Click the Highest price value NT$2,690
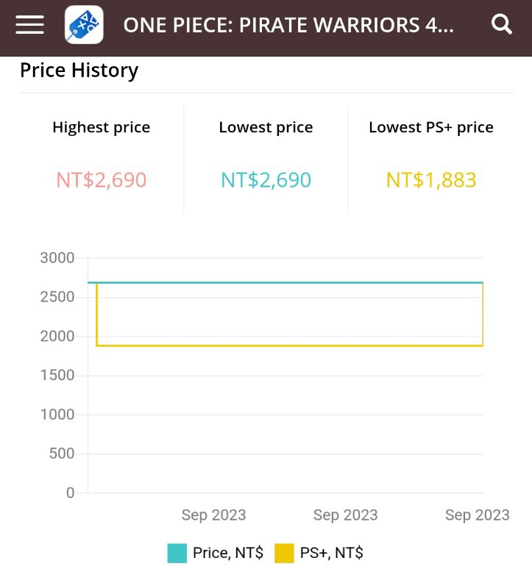 coord(102,179)
